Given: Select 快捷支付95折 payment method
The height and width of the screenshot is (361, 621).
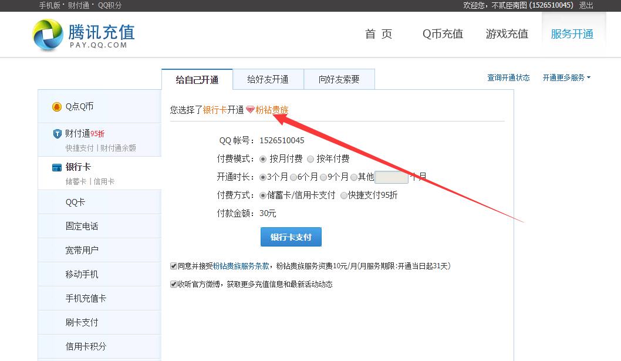Looking at the screenshot, I should coord(345,195).
